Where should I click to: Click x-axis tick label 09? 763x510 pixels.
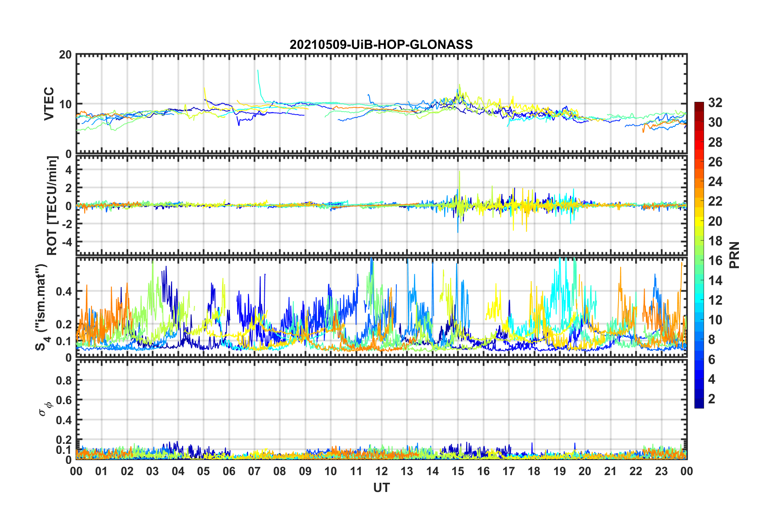[305, 471]
